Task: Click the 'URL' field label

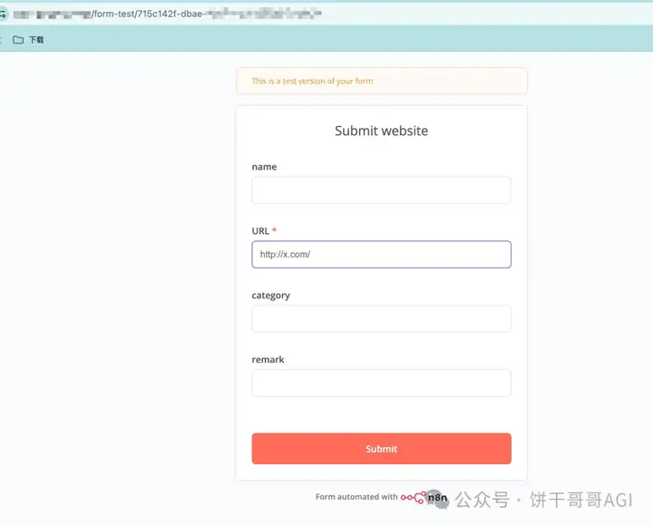Action: (x=260, y=230)
